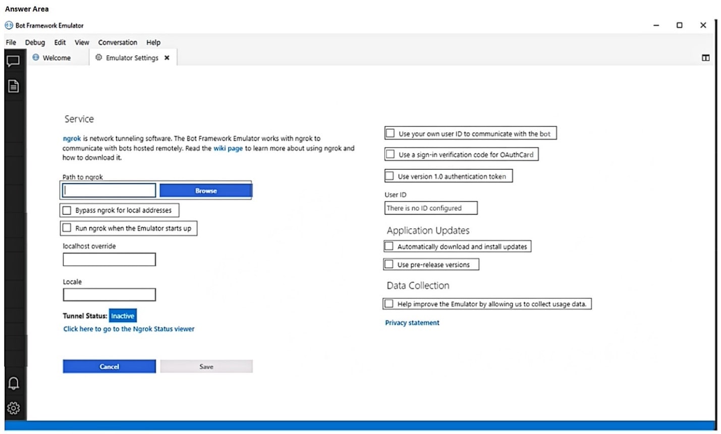Switch to the Welcome tab
This screenshot has width=721, height=434.
57,58
